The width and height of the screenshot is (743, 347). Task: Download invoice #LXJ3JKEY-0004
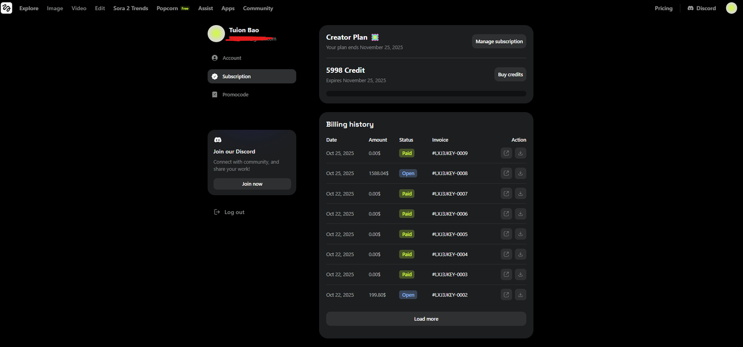(x=520, y=254)
